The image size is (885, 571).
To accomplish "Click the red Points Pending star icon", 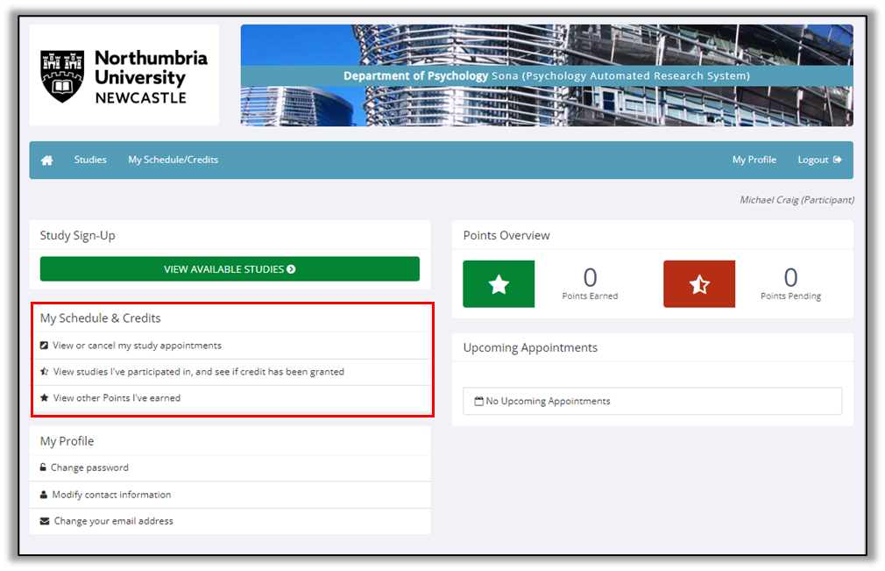I will pyautogui.click(x=698, y=284).
